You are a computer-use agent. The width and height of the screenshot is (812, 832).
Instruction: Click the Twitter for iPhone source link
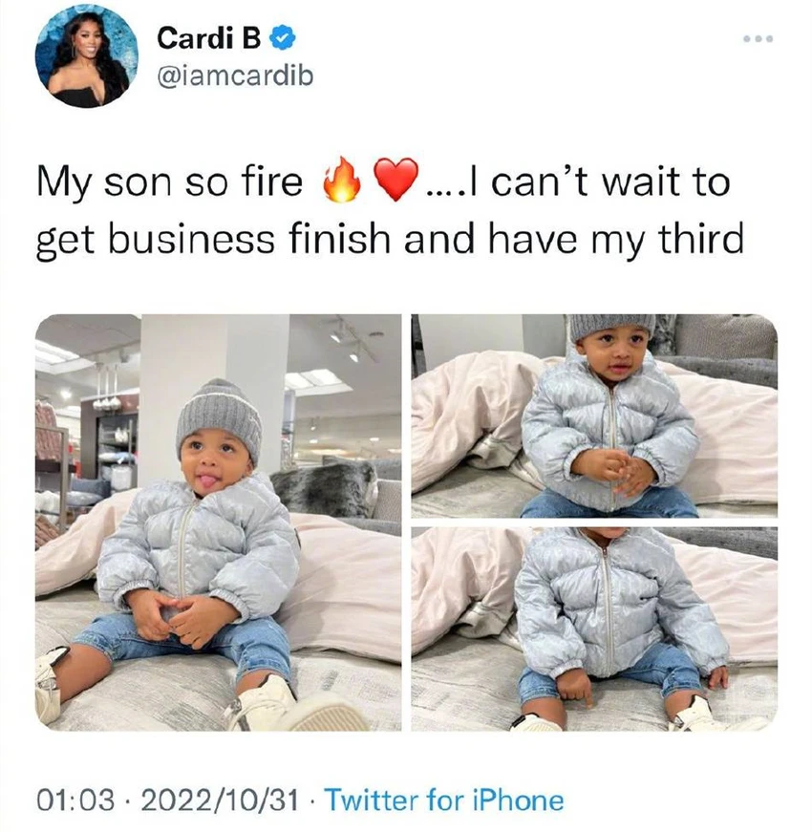(443, 800)
